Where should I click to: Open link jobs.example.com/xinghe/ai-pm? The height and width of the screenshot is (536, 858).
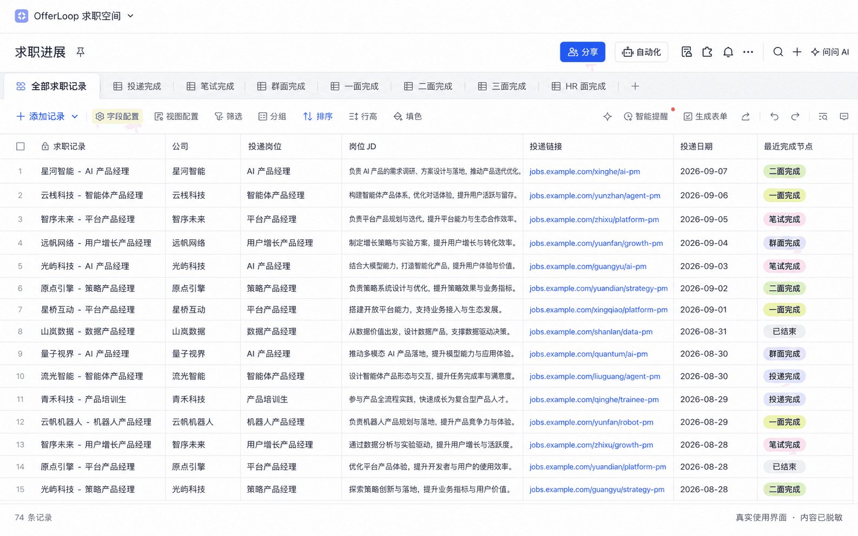[585, 171]
